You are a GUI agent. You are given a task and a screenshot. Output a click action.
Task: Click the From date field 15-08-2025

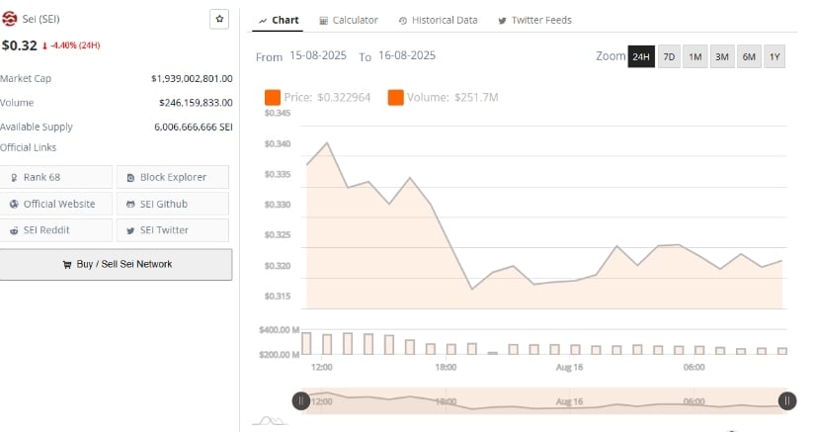pos(318,55)
